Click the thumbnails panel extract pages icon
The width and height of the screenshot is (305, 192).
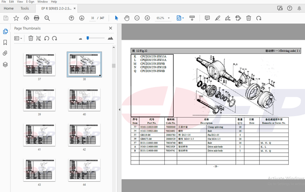(x=38, y=38)
